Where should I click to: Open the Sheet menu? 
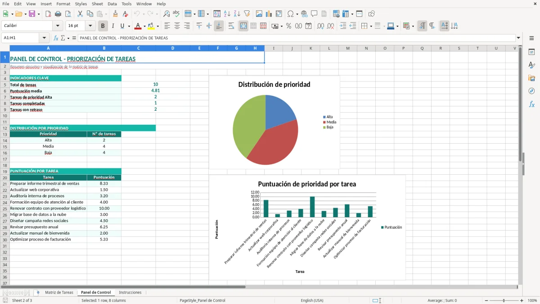click(x=97, y=4)
